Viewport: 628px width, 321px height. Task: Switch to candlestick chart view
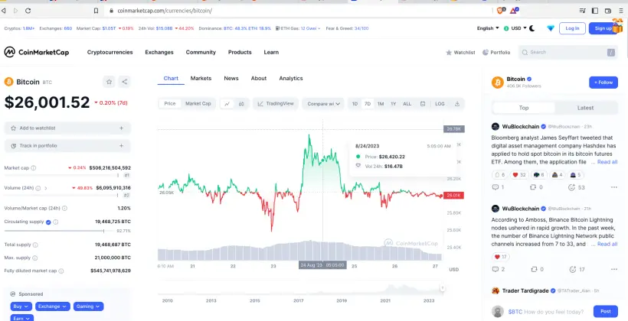[241, 103]
